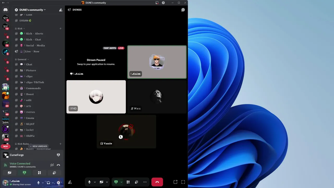The width and height of the screenshot is (334, 188).
Task: Go back with title bar arrow
Action: point(3,3)
